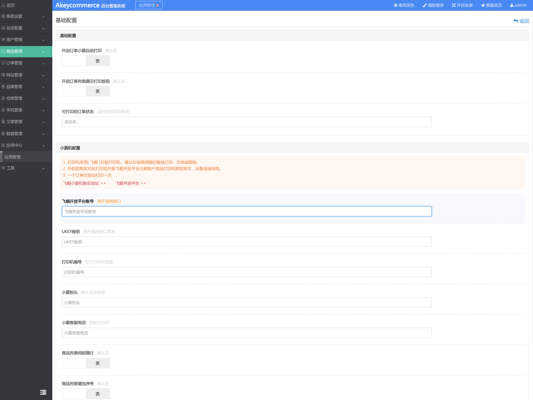Click the return arrow icon beside 返回
Image resolution: width=533 pixels, height=400 pixels.
pyautogui.click(x=516, y=21)
